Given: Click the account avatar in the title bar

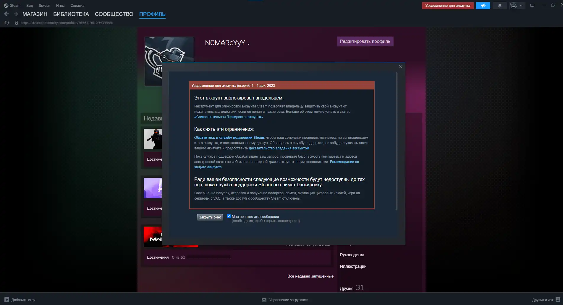Looking at the screenshot, I should click(x=513, y=6).
